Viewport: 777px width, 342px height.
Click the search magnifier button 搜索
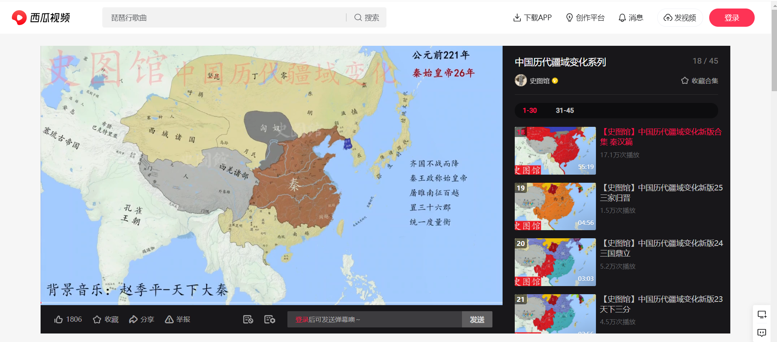(x=367, y=17)
